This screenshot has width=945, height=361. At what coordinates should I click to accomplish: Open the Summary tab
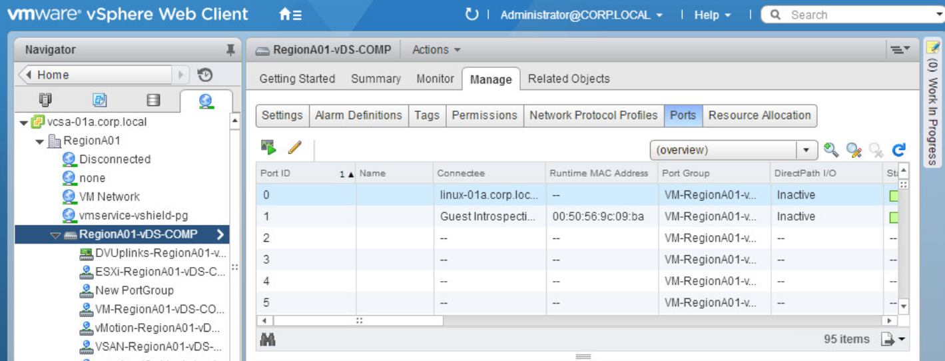(x=376, y=79)
